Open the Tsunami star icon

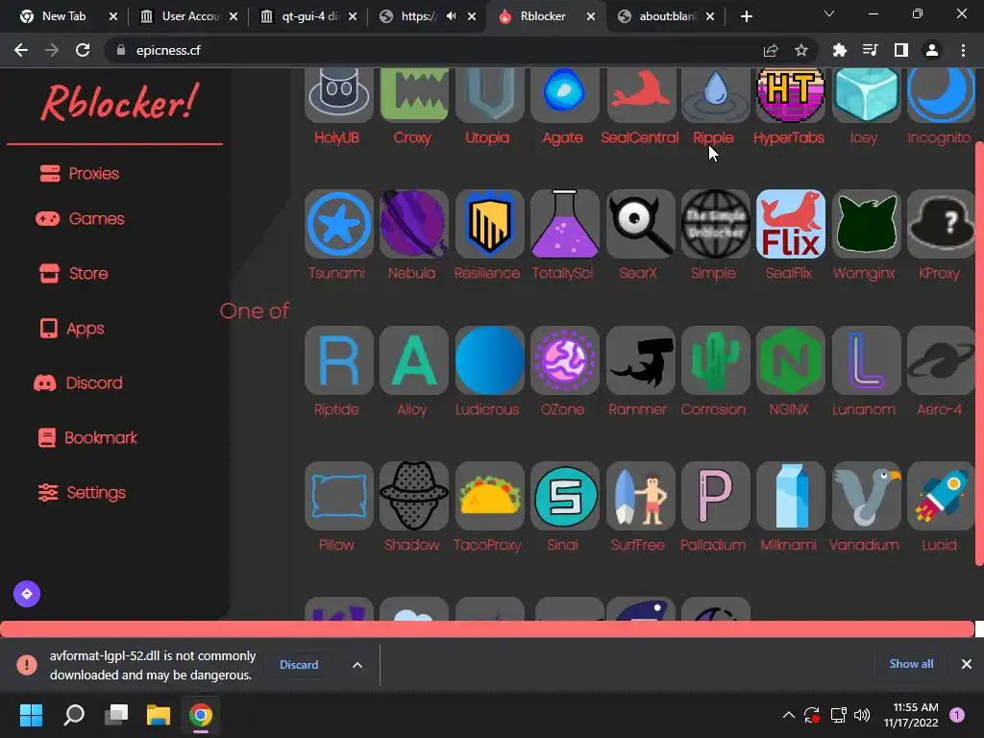coord(339,224)
